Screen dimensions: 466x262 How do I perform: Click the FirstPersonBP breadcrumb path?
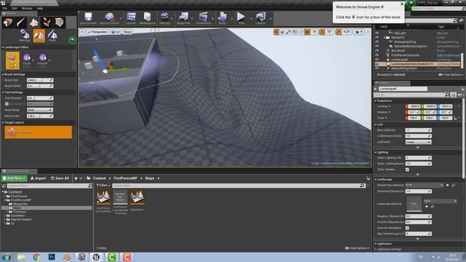[x=125, y=178]
